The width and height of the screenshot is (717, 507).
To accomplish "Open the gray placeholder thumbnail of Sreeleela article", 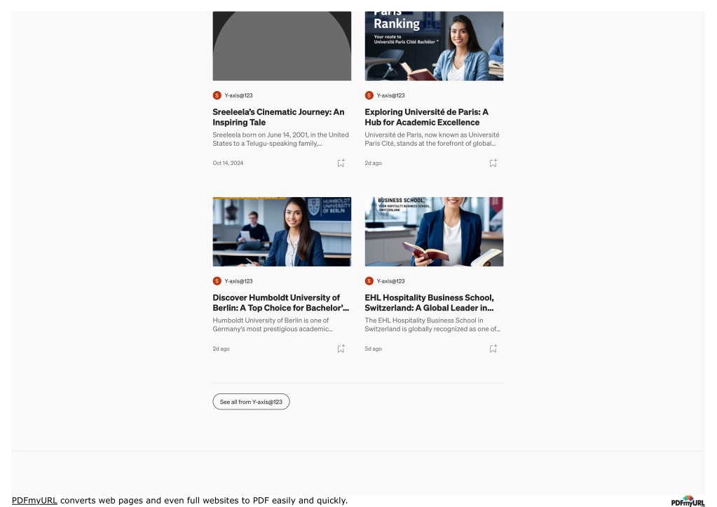I will [x=282, y=46].
